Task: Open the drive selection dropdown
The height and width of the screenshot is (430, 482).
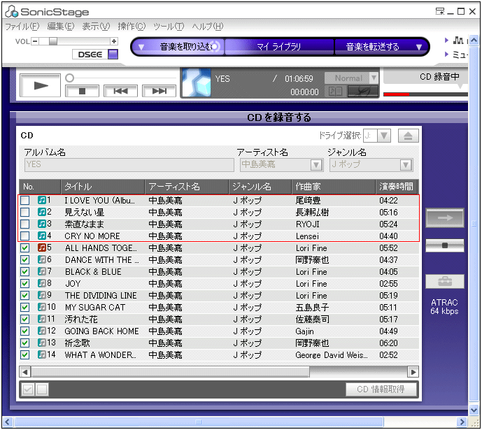Action: (x=384, y=136)
